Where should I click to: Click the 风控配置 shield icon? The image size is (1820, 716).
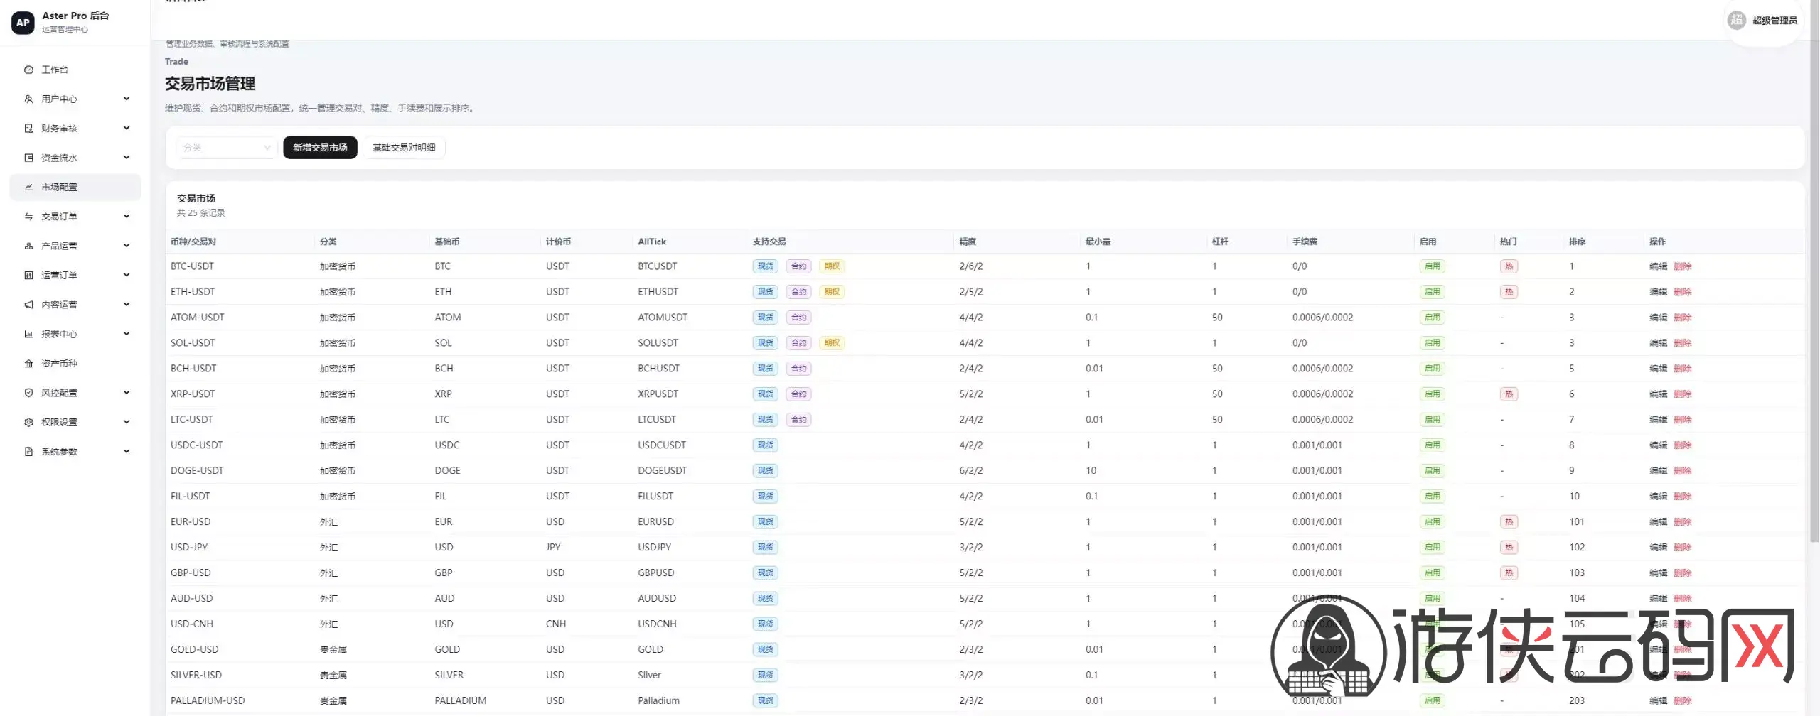(x=28, y=393)
